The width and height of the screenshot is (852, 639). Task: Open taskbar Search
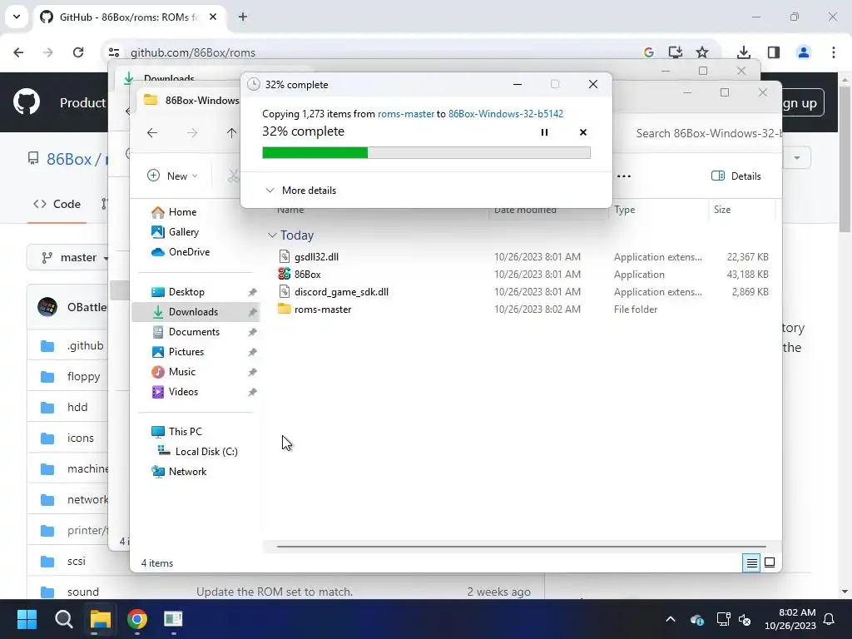coord(63,619)
